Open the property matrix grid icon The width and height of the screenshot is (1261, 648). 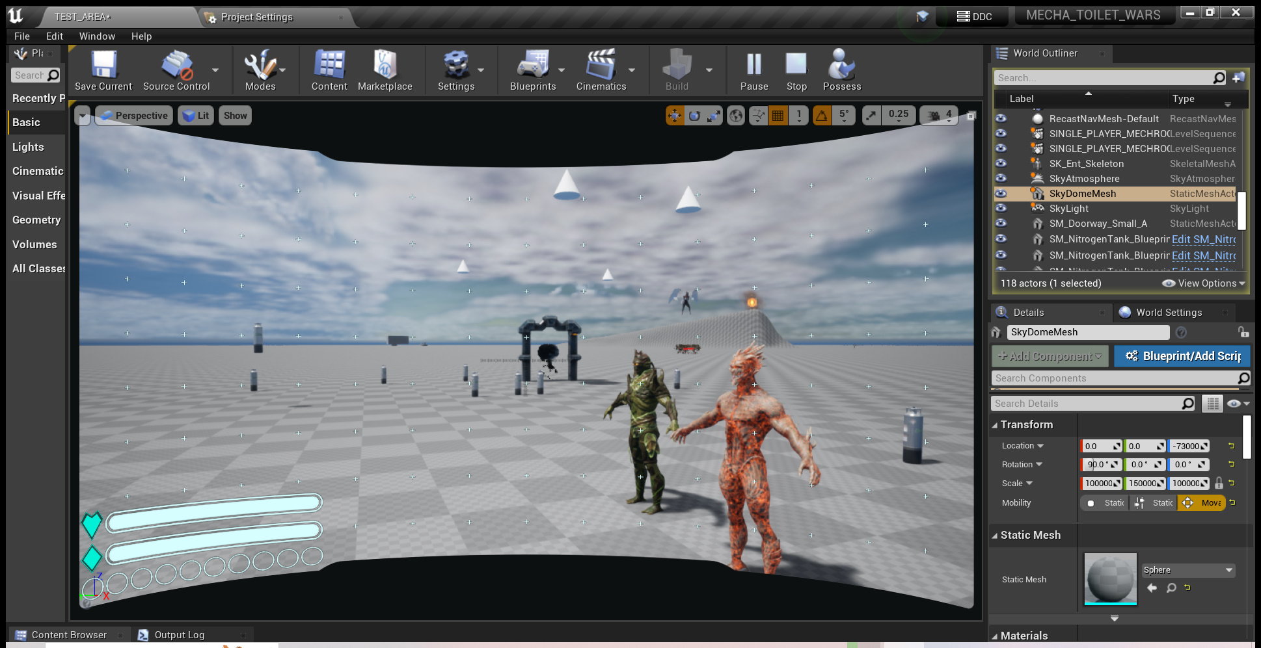1212,404
